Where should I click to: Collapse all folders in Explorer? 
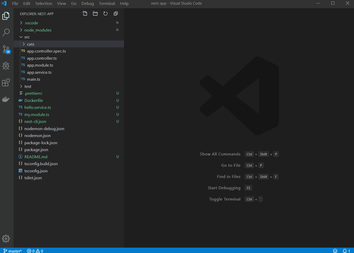[116, 14]
